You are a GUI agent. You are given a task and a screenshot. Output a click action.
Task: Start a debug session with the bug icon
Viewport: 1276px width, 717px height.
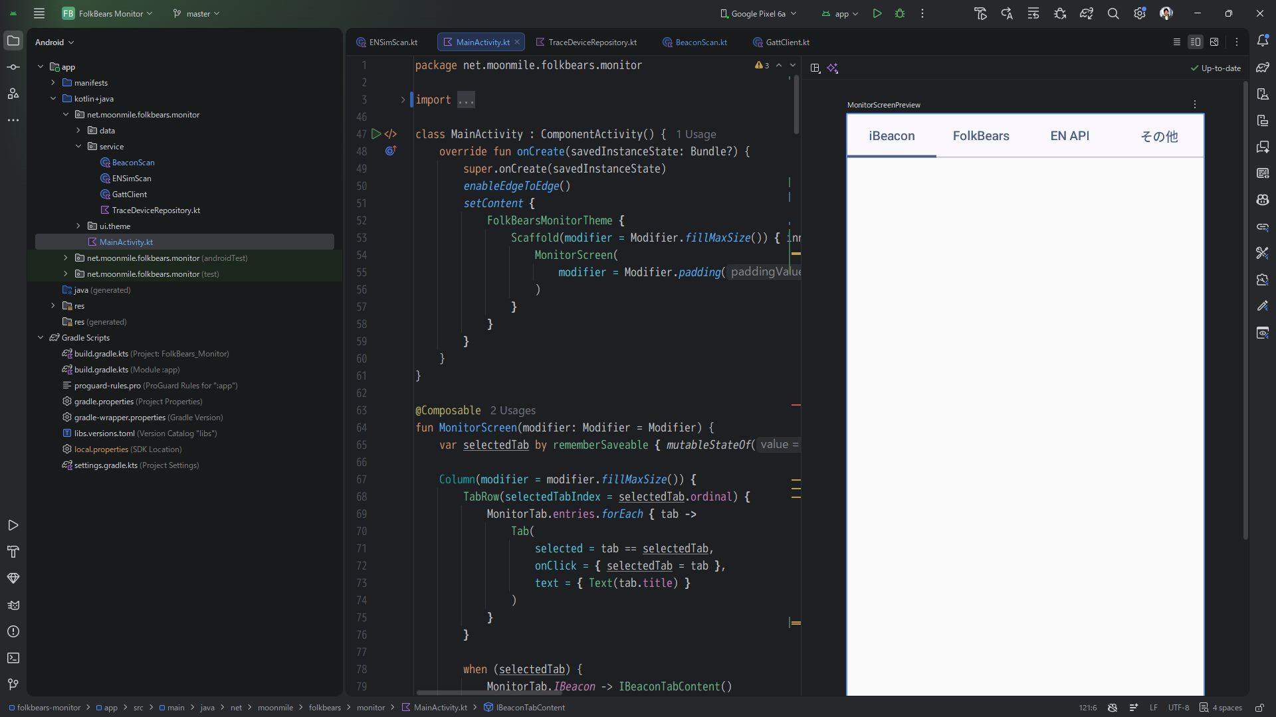900,13
